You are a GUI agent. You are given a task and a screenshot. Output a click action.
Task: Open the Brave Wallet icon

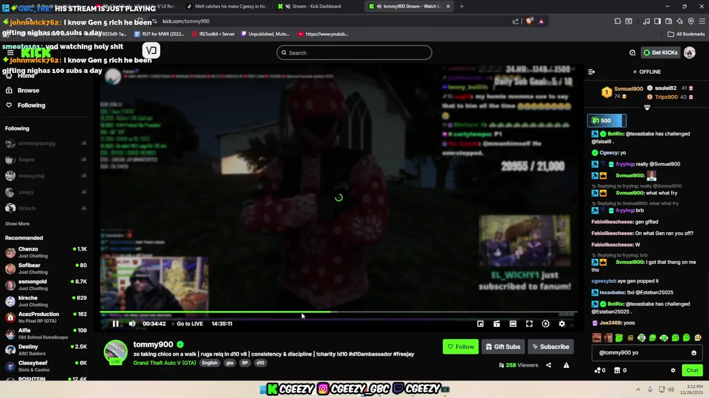pos(669,21)
